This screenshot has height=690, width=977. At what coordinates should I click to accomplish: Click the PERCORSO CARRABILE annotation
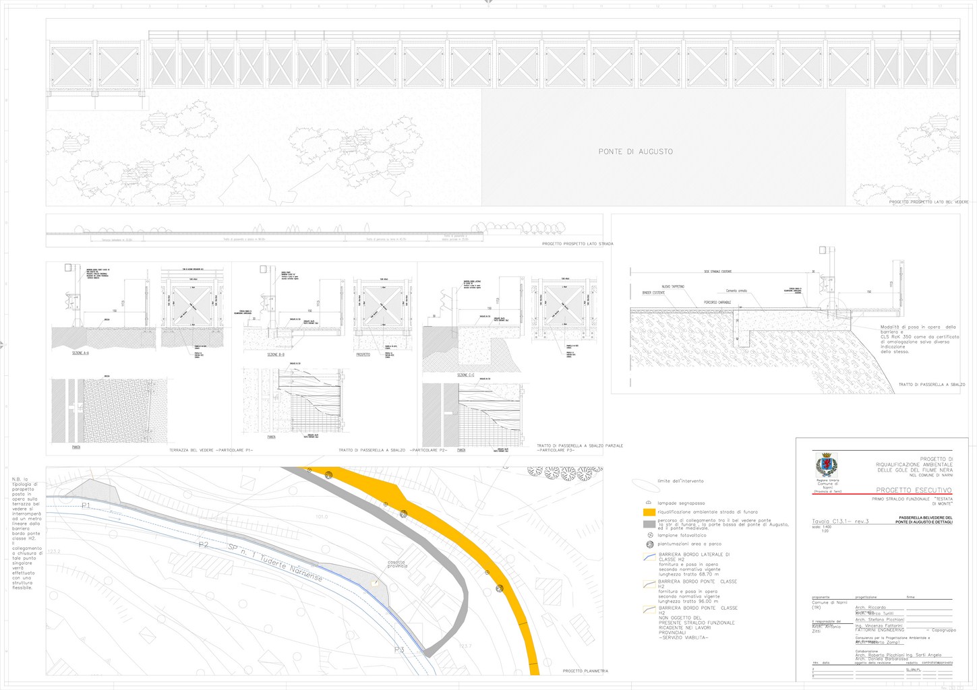point(718,302)
